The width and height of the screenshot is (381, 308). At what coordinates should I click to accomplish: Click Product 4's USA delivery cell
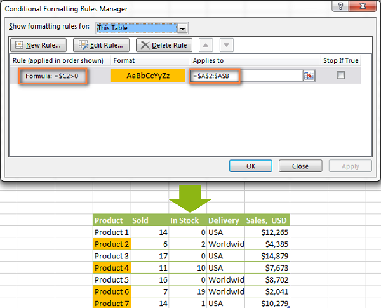coord(225,268)
